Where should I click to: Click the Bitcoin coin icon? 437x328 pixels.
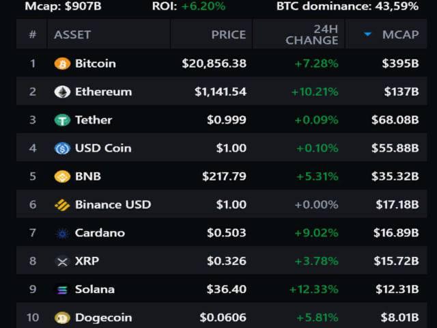(x=62, y=64)
